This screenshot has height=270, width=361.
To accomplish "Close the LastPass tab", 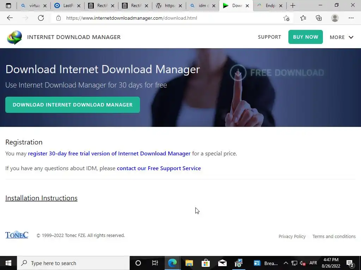I will coord(79,6).
